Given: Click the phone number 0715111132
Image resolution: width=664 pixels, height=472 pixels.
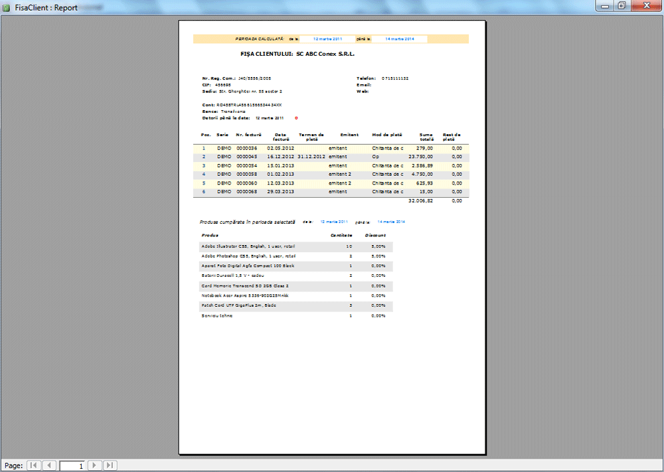Looking at the screenshot, I should tap(395, 78).
